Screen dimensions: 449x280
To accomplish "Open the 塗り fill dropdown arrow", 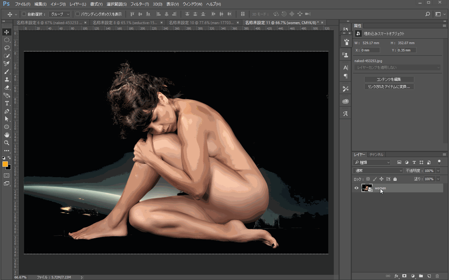I will [x=438, y=179].
